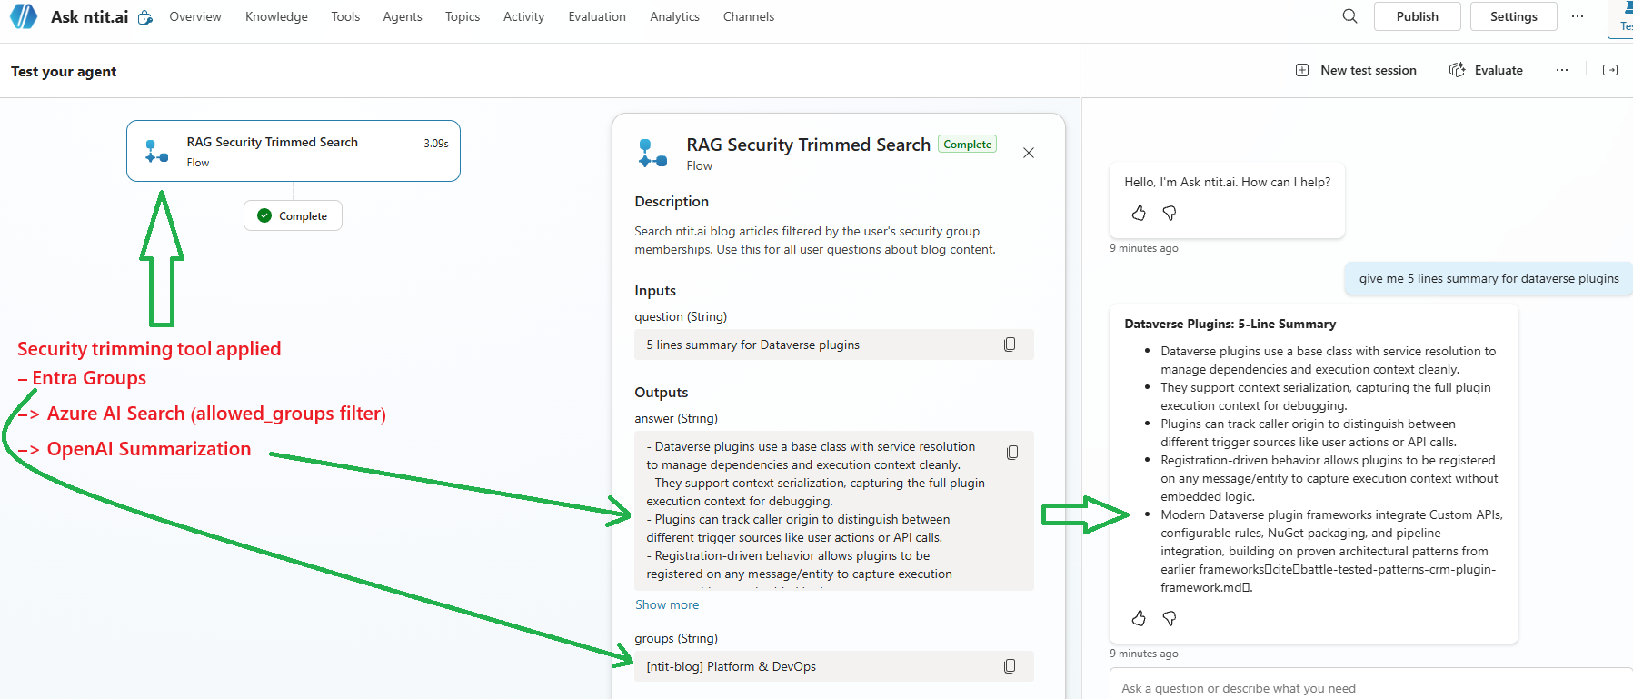
Task: Close the RAG Security Trimmed Search details panel
Action: [1029, 153]
